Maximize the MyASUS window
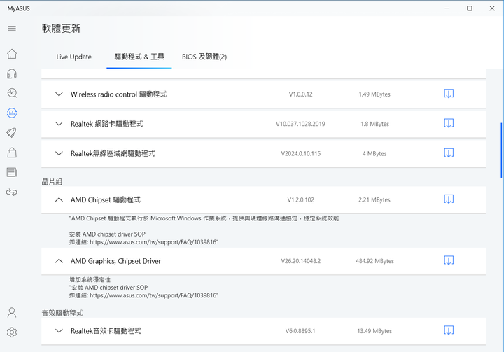 [x=470, y=8]
